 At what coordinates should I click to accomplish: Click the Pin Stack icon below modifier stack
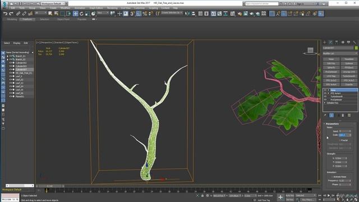325,115
